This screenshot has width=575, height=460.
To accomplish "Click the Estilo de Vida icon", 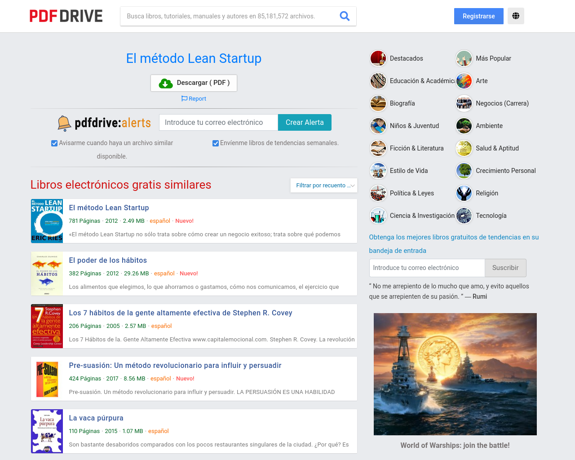I will pyautogui.click(x=378, y=171).
